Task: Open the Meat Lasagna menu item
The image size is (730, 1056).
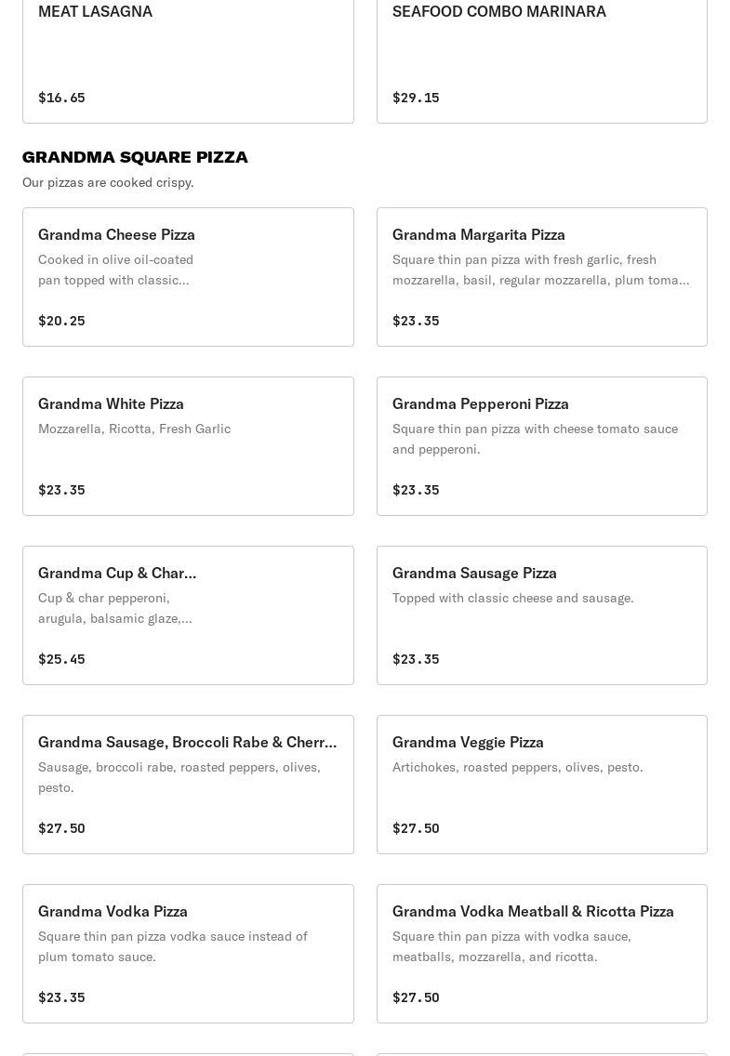Action: (188, 54)
